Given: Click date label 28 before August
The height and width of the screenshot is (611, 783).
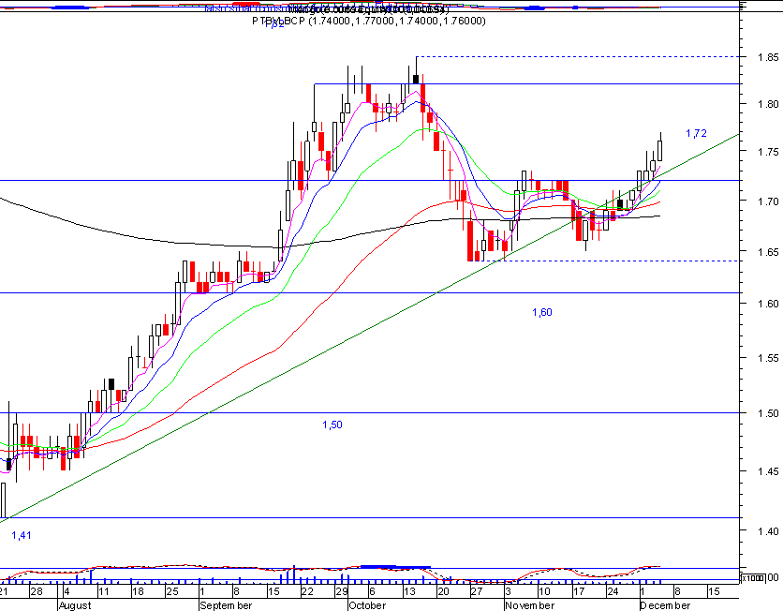Looking at the screenshot, I should pyautogui.click(x=36, y=591).
